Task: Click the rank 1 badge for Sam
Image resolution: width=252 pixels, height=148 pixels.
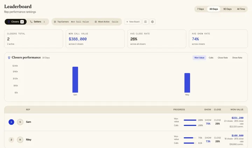Action: click(x=11, y=122)
